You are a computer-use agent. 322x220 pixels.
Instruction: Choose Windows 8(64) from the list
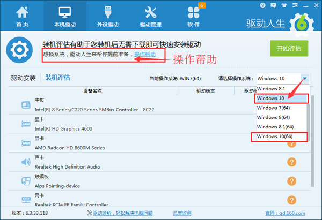(282, 117)
